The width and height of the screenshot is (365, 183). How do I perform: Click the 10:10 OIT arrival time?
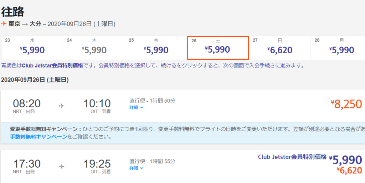[x=97, y=104]
